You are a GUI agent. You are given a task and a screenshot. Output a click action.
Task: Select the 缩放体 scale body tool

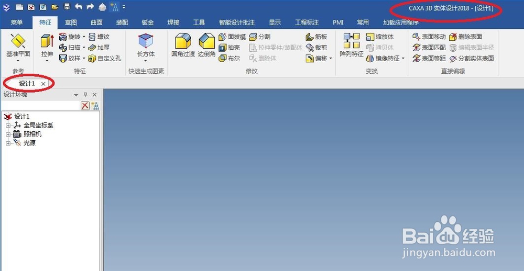click(x=380, y=37)
